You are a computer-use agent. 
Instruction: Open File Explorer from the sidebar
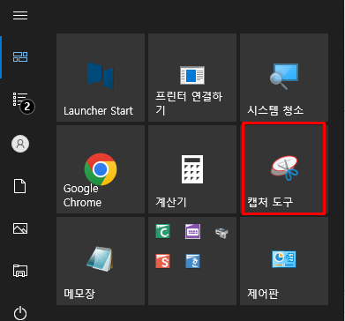click(x=20, y=271)
